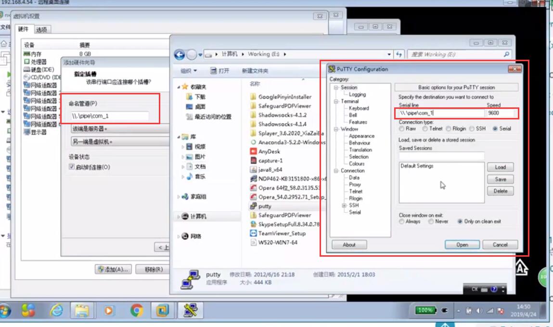Screen dimensions: 553x327
Task: Select Default Settings in saved sessions list
Action: click(x=417, y=166)
